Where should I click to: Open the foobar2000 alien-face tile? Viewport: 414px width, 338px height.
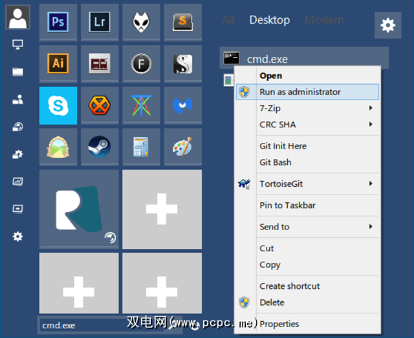[x=141, y=22]
